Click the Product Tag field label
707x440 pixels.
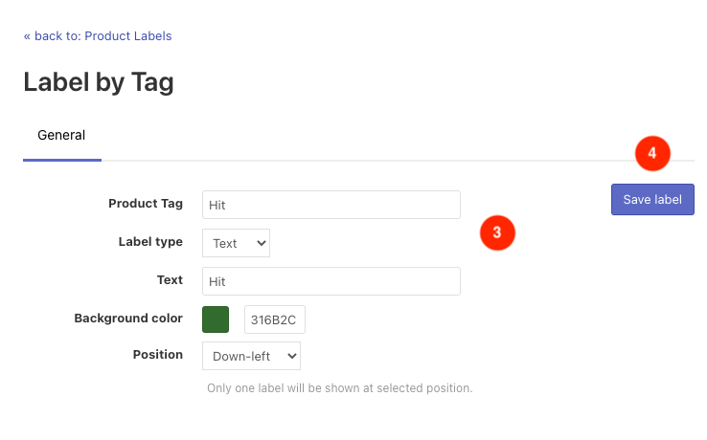point(146,204)
